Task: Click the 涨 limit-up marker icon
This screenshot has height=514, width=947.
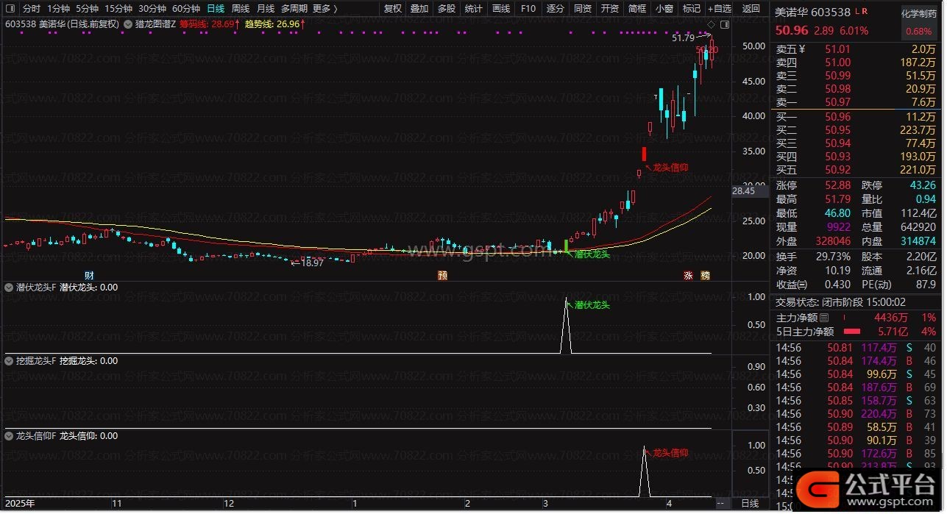Action: pyautogui.click(x=689, y=276)
